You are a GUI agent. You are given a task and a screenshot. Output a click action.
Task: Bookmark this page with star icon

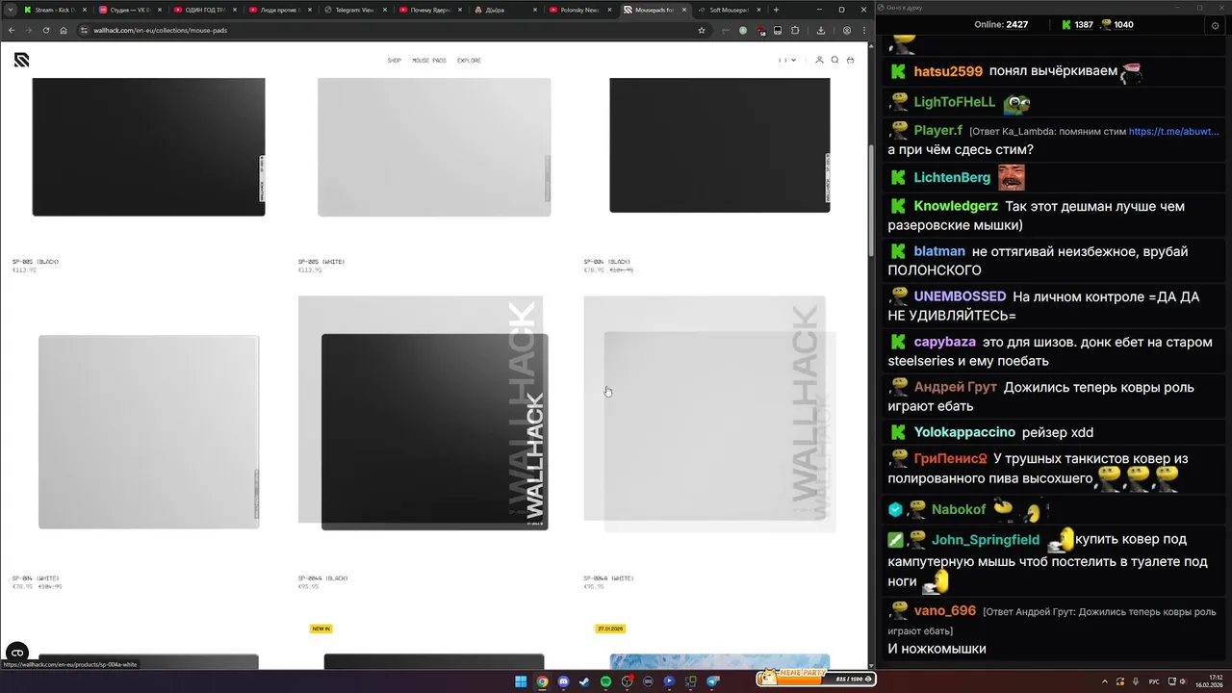(702, 30)
